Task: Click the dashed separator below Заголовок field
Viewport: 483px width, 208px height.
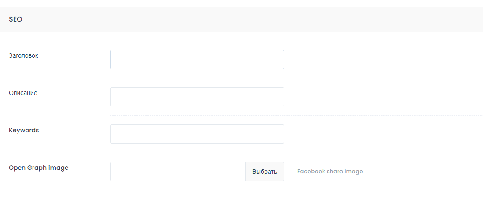Action: pos(296,78)
